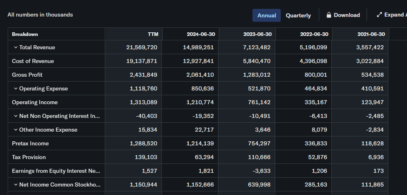The width and height of the screenshot is (407, 195).
Task: Click 2022 Total Revenue value 5,196,099
Action: [x=313, y=47]
